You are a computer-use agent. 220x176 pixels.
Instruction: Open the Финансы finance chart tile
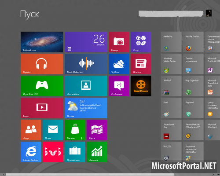(97, 152)
